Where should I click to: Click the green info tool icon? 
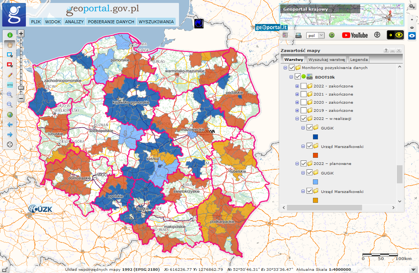pos(10,35)
